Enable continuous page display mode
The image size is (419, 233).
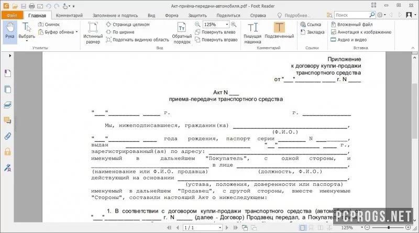311,228
